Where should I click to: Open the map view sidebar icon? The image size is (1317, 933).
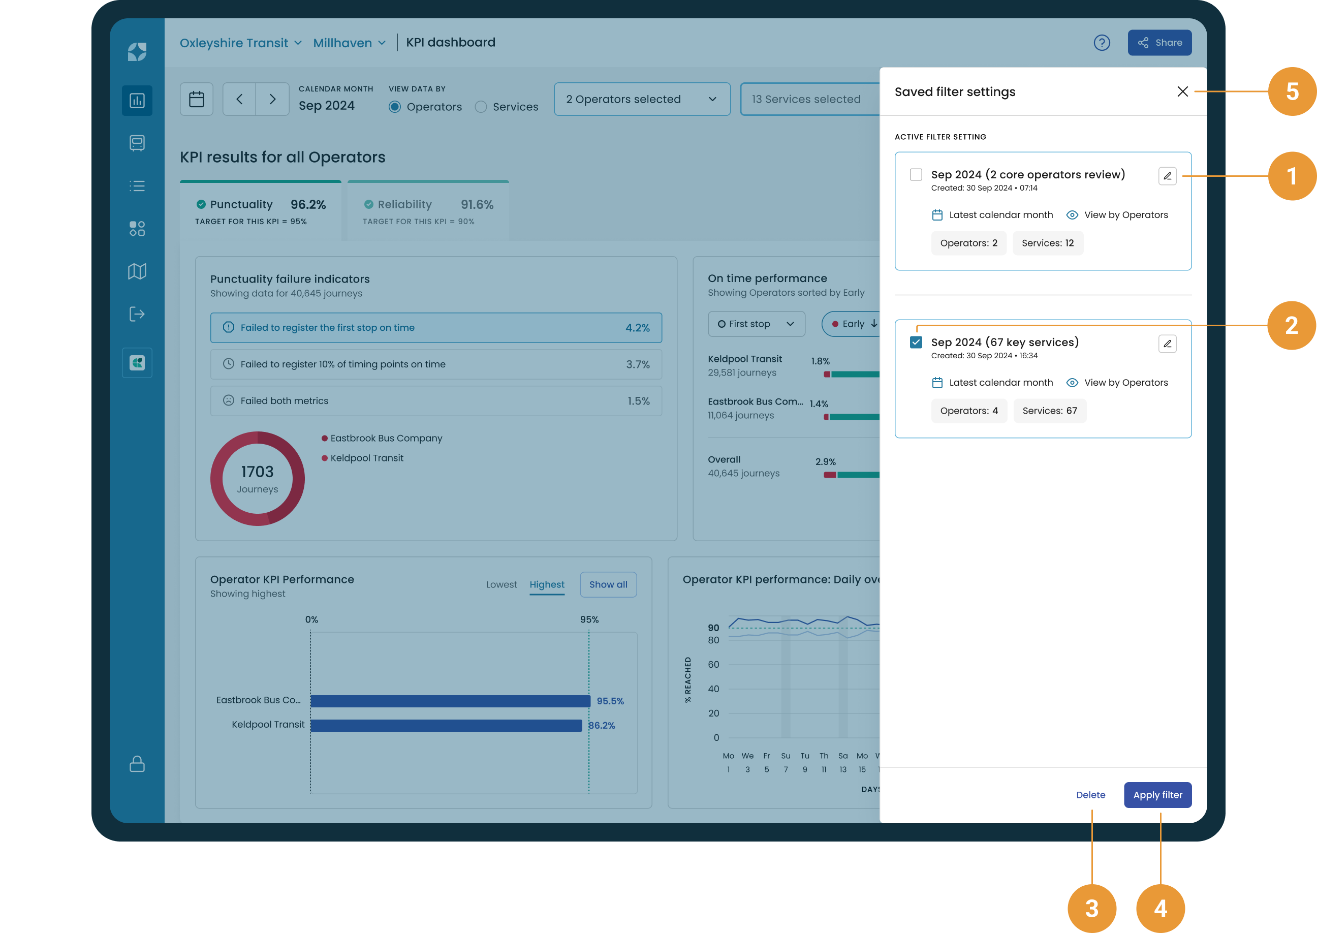[x=137, y=271]
